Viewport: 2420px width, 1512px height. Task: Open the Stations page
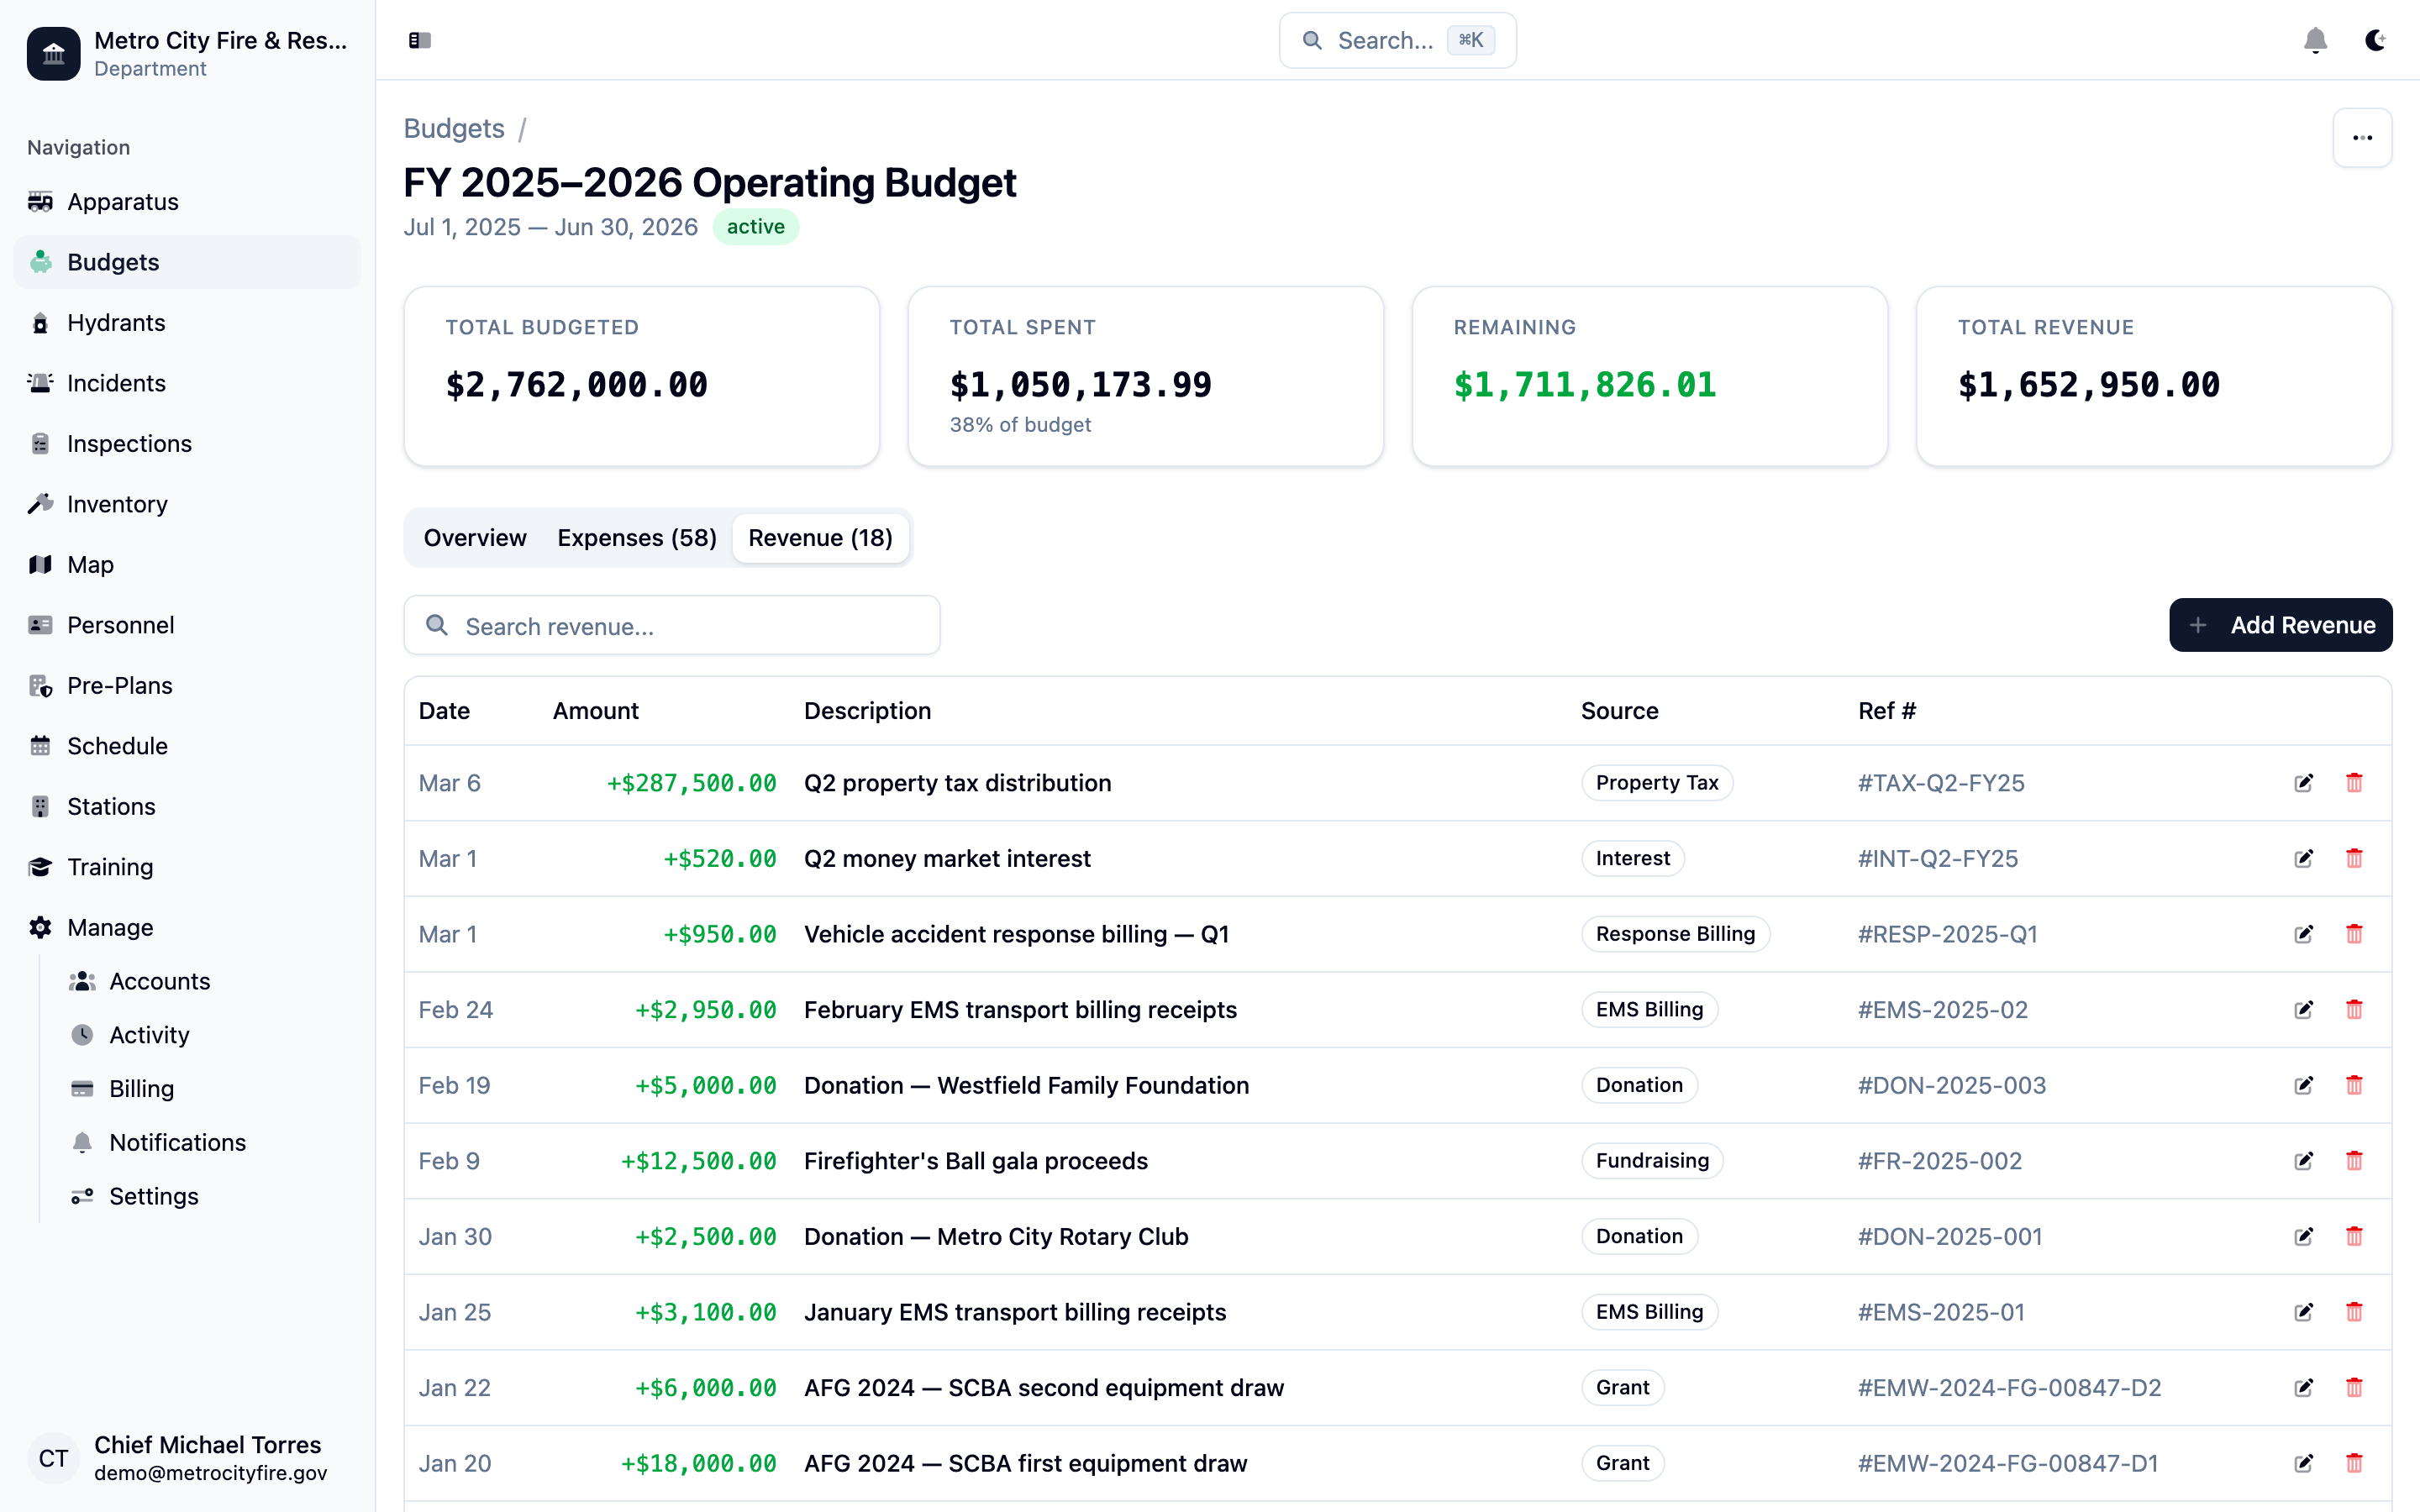110,806
